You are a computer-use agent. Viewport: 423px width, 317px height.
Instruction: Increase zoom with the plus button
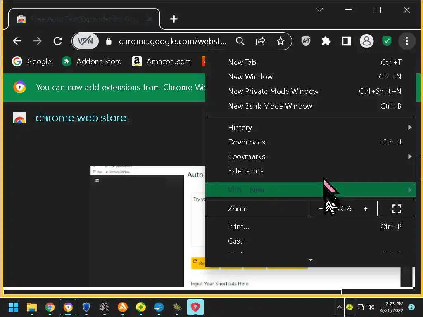pos(365,208)
